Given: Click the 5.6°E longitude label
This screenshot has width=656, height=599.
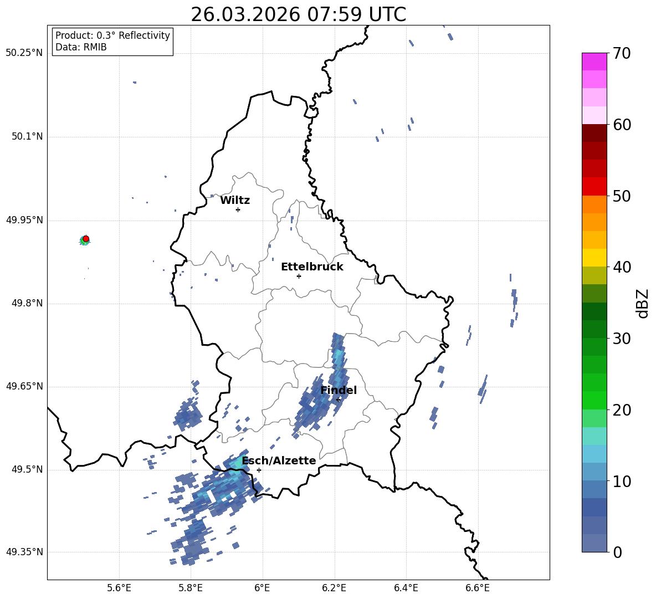Looking at the screenshot, I should pyautogui.click(x=119, y=588).
